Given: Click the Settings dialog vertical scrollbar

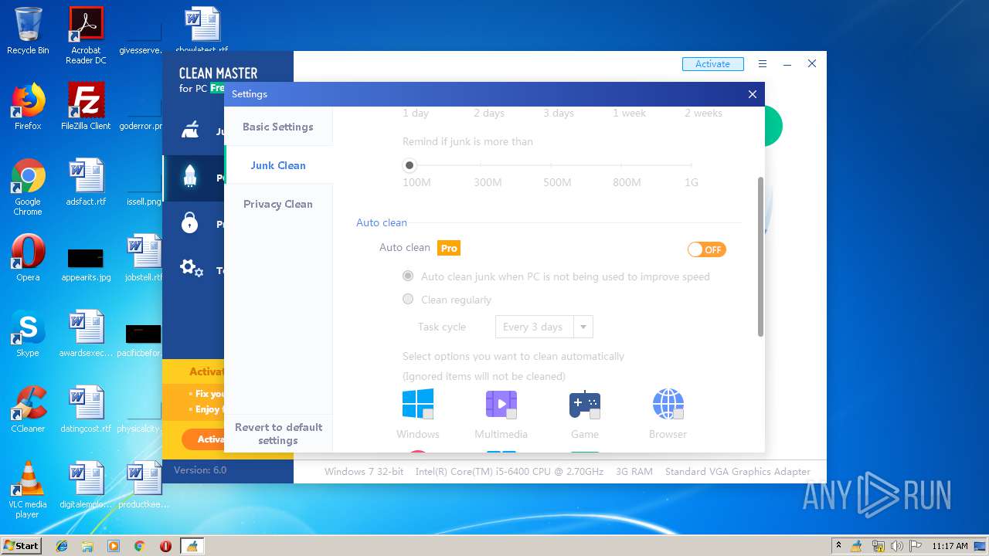Looking at the screenshot, I should click(760, 256).
